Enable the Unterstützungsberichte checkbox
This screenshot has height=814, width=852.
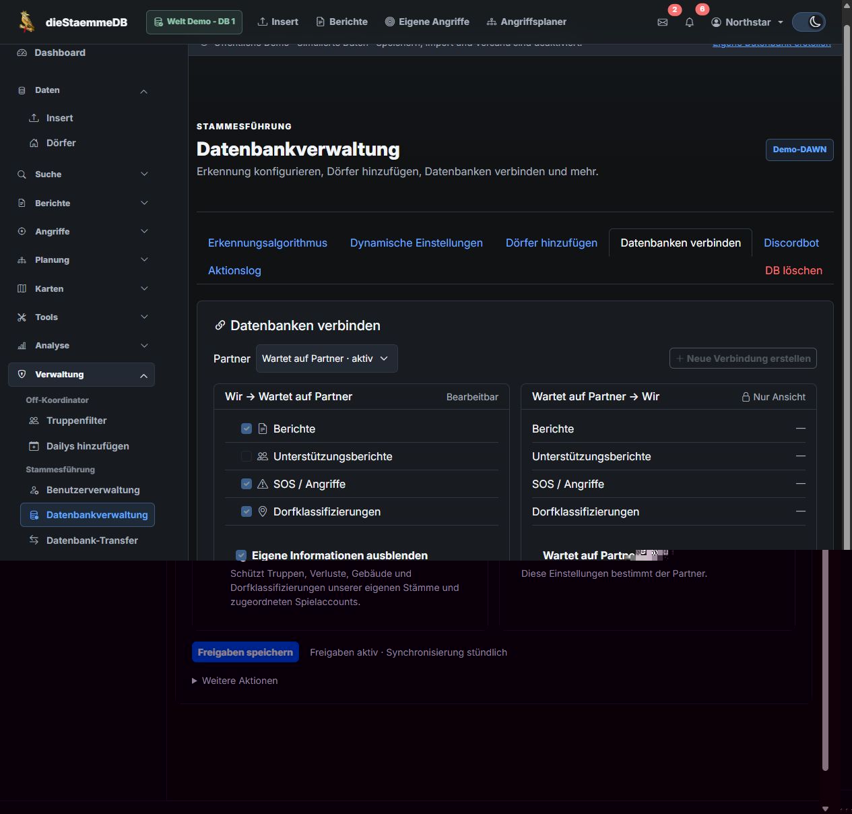(x=247, y=456)
